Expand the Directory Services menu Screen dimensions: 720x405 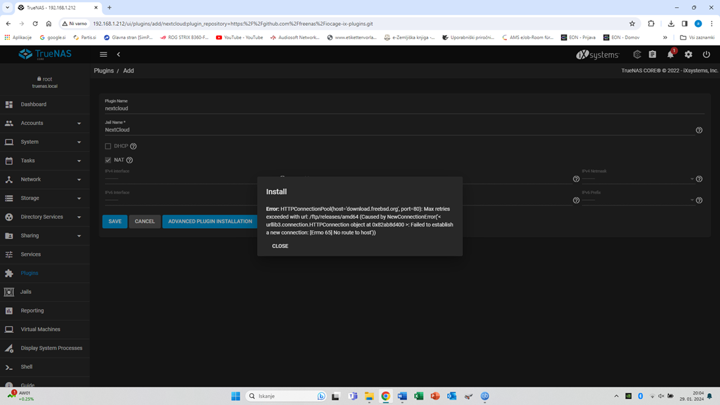[x=44, y=217]
